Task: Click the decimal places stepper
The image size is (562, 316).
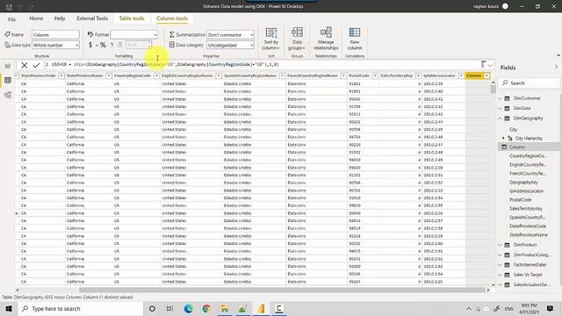Action: point(149,45)
